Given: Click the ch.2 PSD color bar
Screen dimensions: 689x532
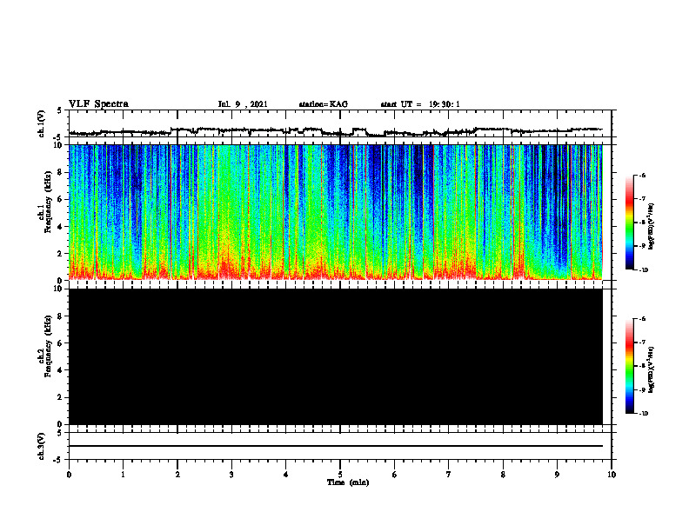Looking at the screenshot, I should coord(630,366).
